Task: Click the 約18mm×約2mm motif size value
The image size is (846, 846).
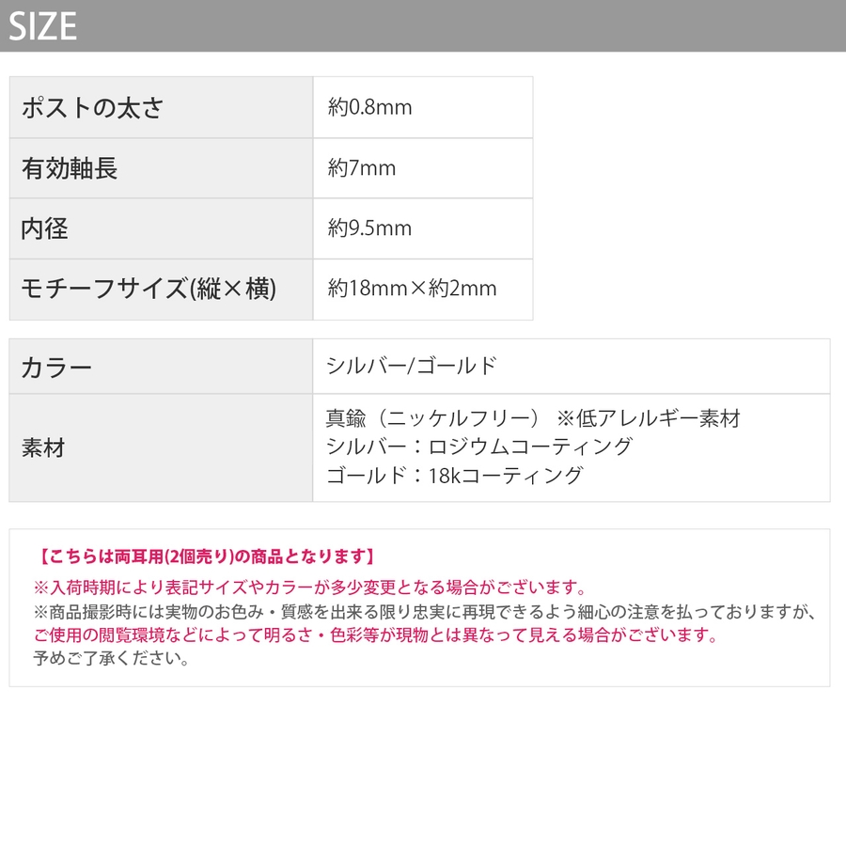Action: [412, 289]
